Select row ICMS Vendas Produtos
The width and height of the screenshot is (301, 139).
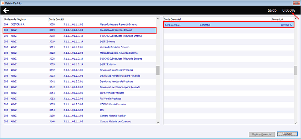click(x=79, y=93)
